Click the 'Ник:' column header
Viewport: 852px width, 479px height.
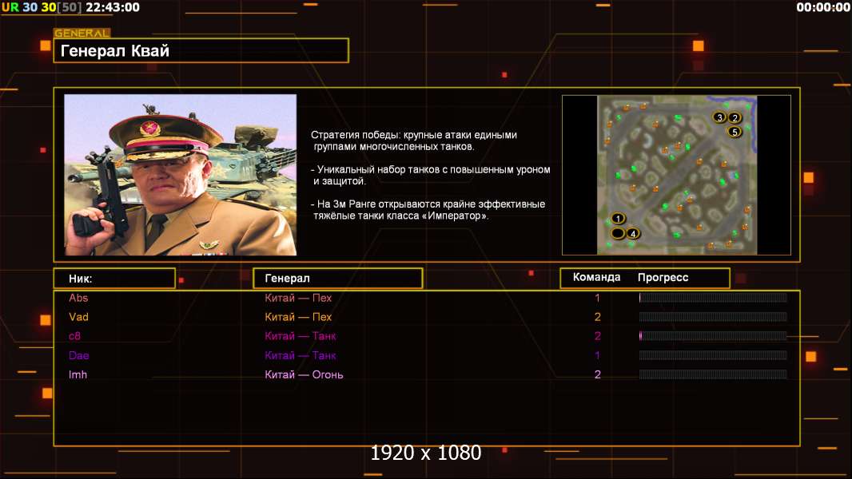114,279
